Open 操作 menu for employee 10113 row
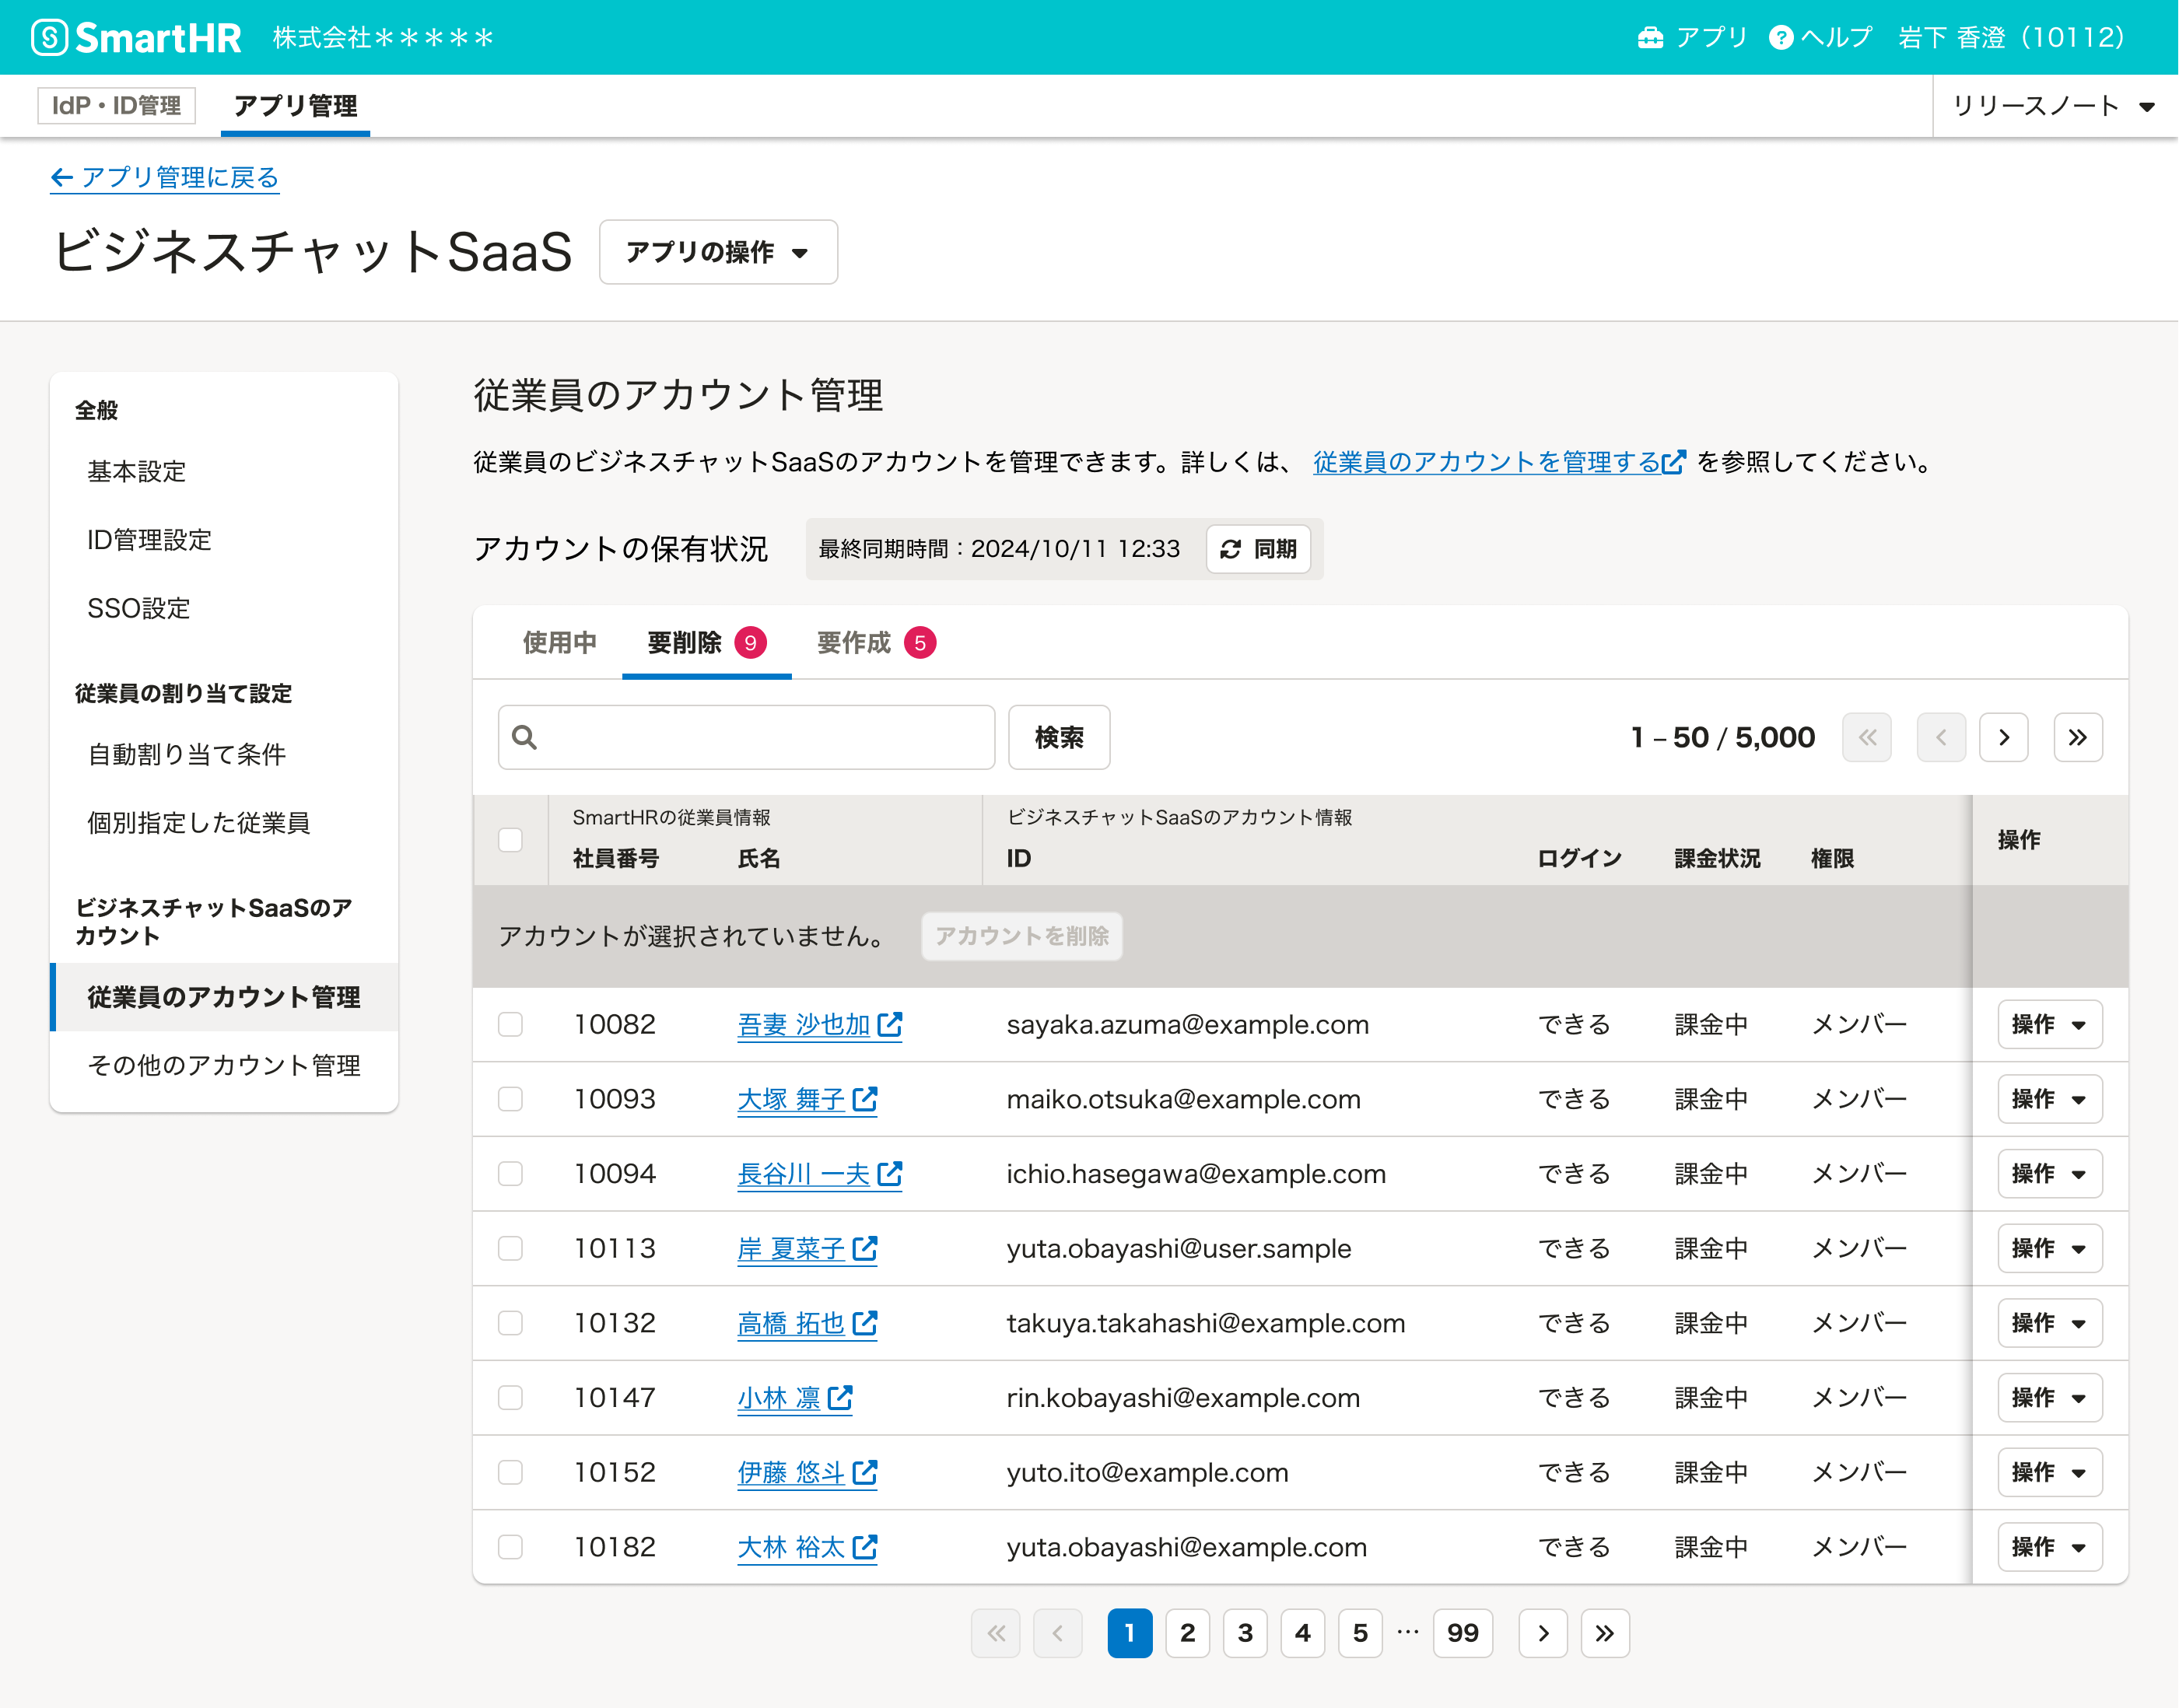 coord(2049,1248)
